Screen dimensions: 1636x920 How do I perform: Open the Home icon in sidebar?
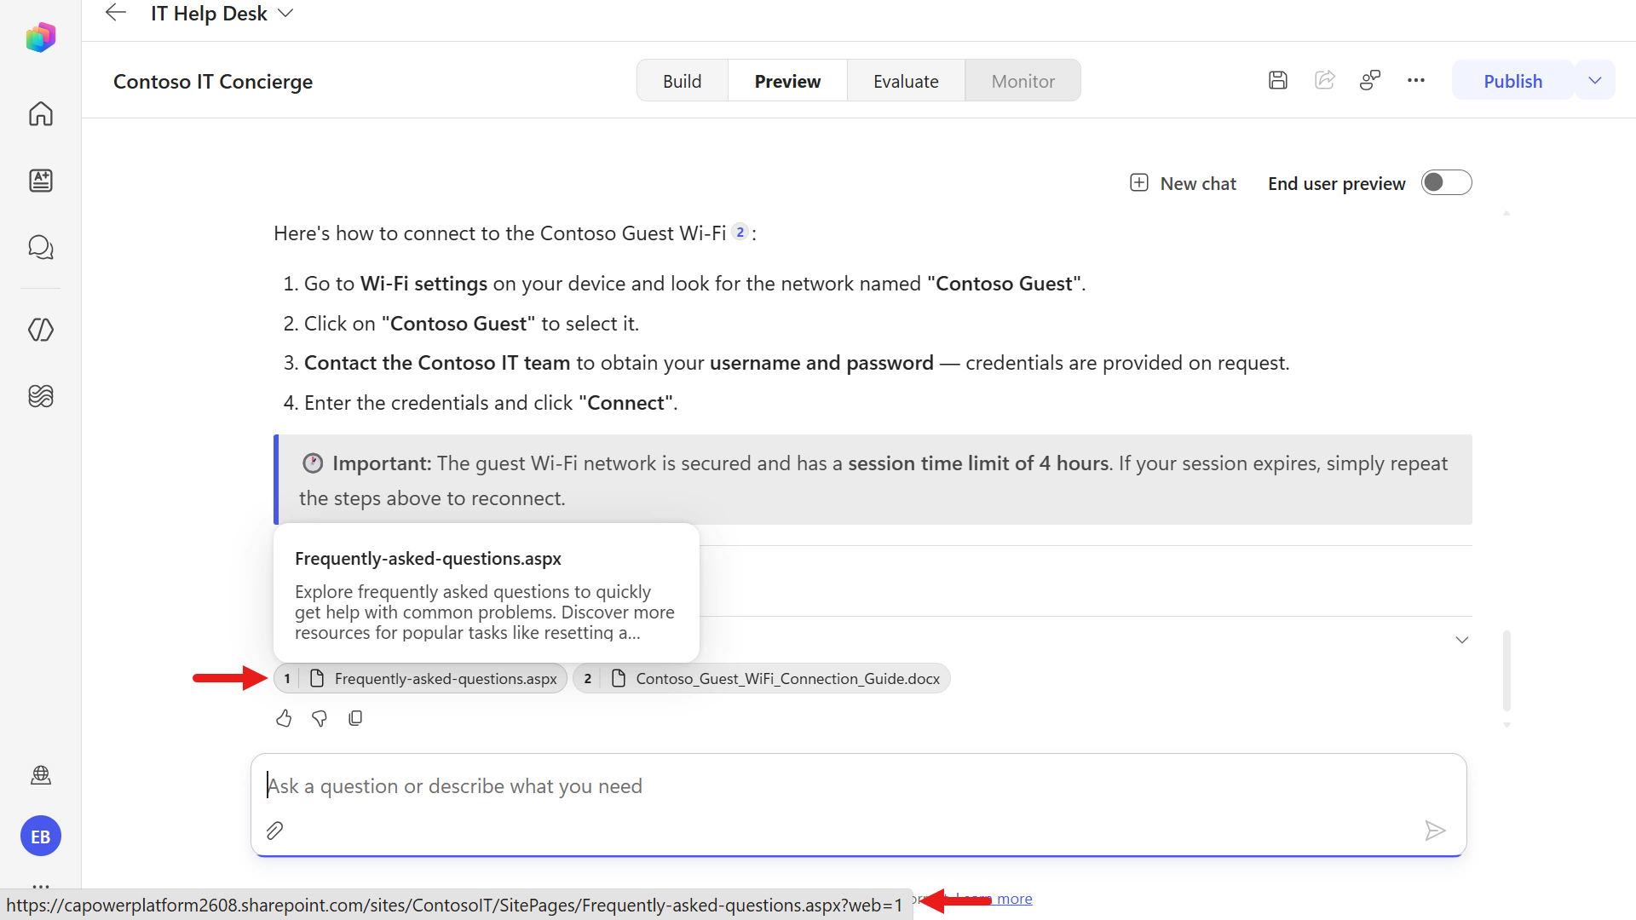click(40, 113)
